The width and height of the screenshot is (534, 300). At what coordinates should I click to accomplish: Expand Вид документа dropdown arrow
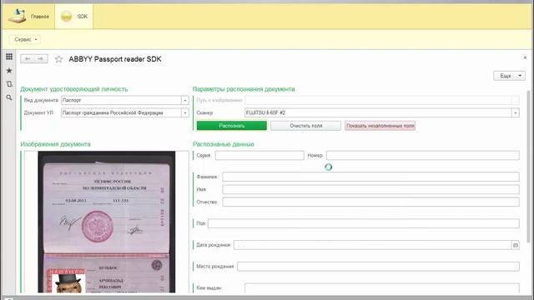click(185, 100)
